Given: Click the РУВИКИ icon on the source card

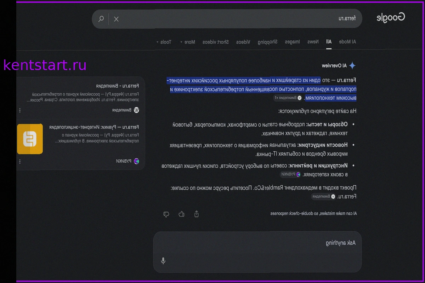Looking at the screenshot, I should 136,161.
